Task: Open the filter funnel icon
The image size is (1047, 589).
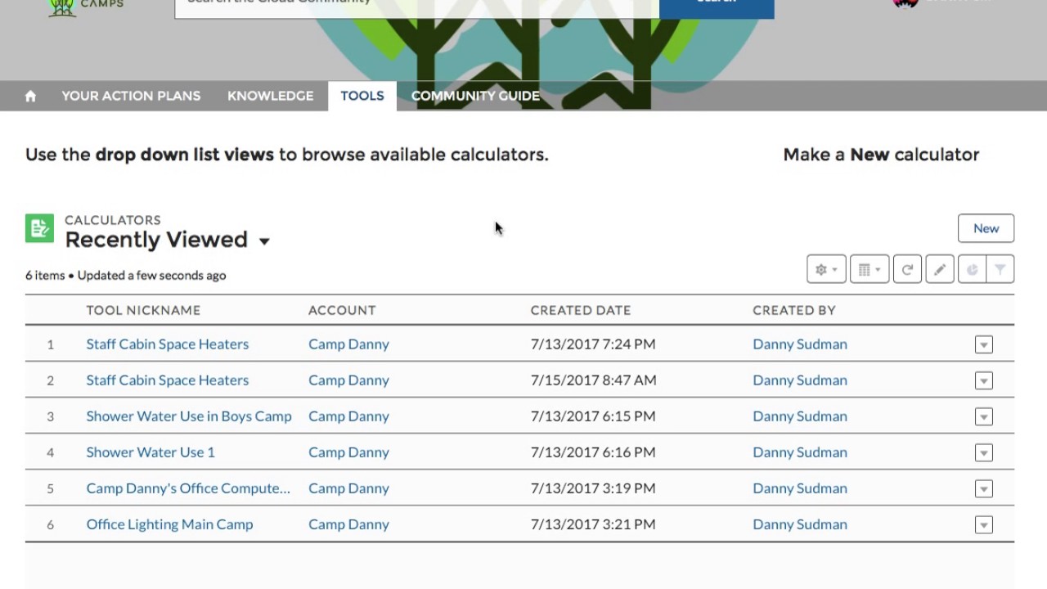Action: [x=1000, y=269]
